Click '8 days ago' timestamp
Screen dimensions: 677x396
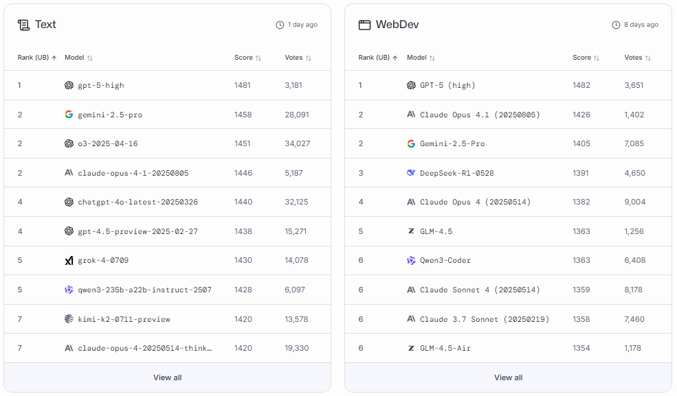(x=641, y=25)
